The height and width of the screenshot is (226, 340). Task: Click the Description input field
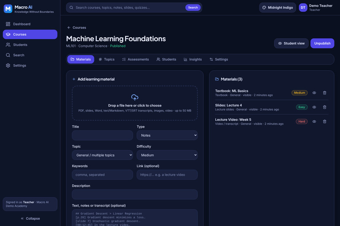pyautogui.click(x=135, y=194)
